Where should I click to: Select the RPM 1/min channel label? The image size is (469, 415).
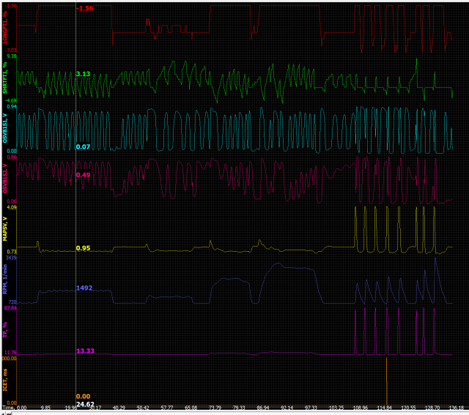tap(7, 280)
